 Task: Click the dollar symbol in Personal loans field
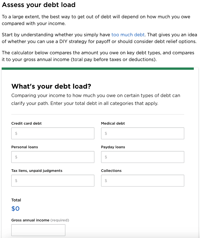pos(16,157)
